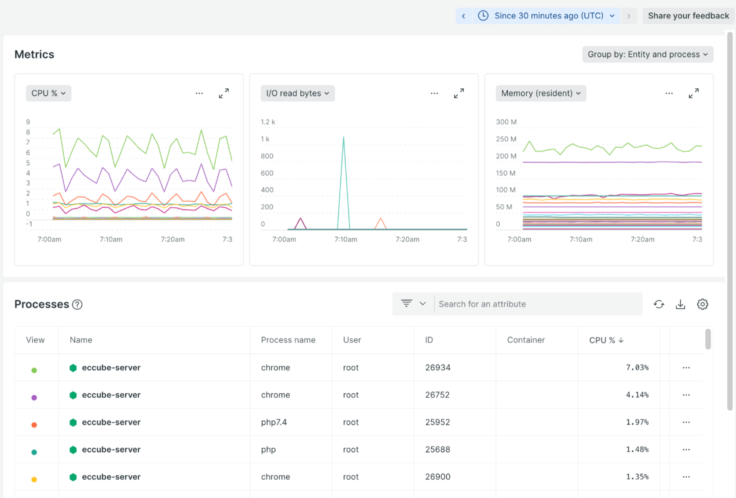Focus the 'Search for an attribute' field
Image resolution: width=736 pixels, height=498 pixels.
(x=538, y=304)
